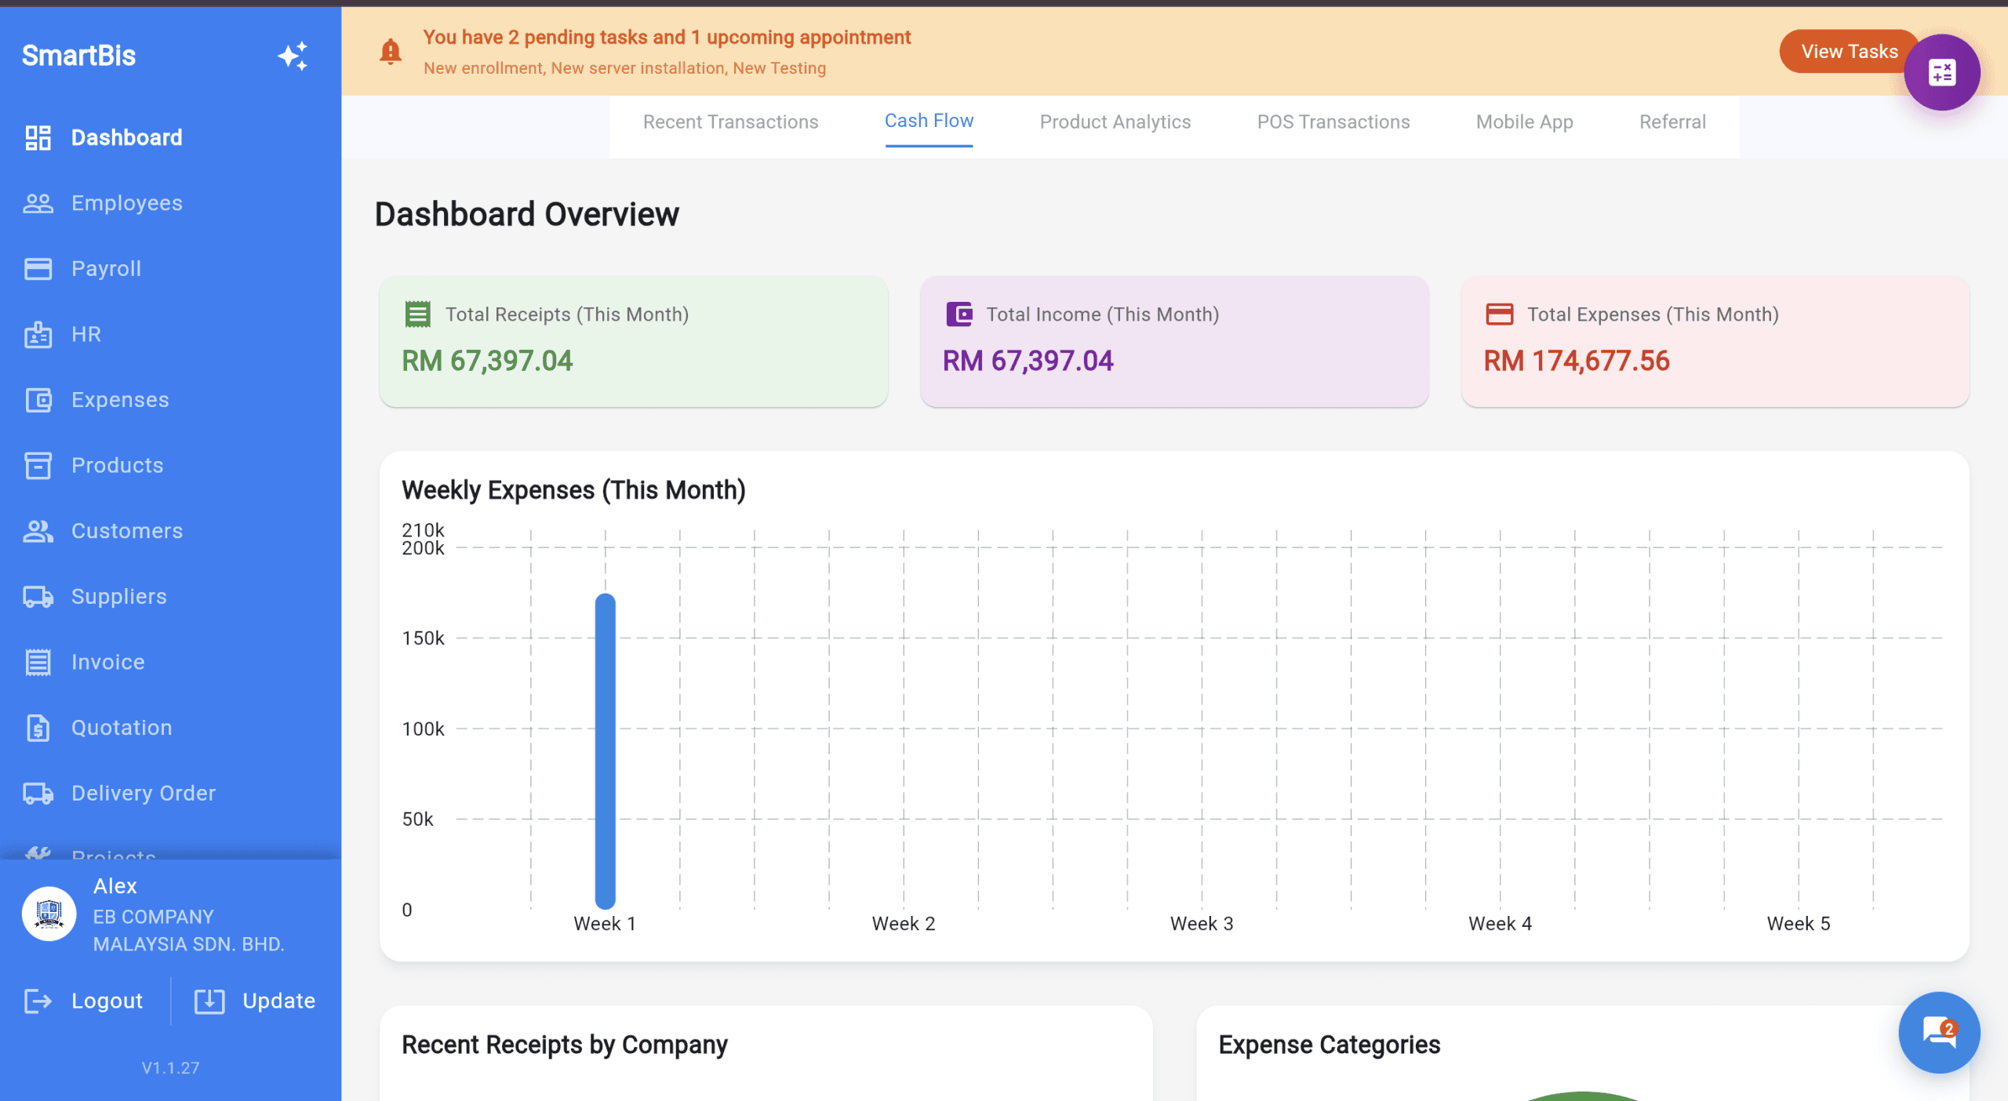The height and width of the screenshot is (1101, 2008).
Task: Click the Week 1 blue expense bar
Action: (605, 750)
